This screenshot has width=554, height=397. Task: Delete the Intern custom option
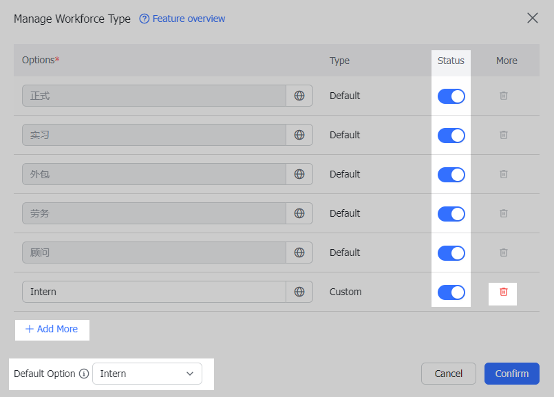tap(503, 292)
